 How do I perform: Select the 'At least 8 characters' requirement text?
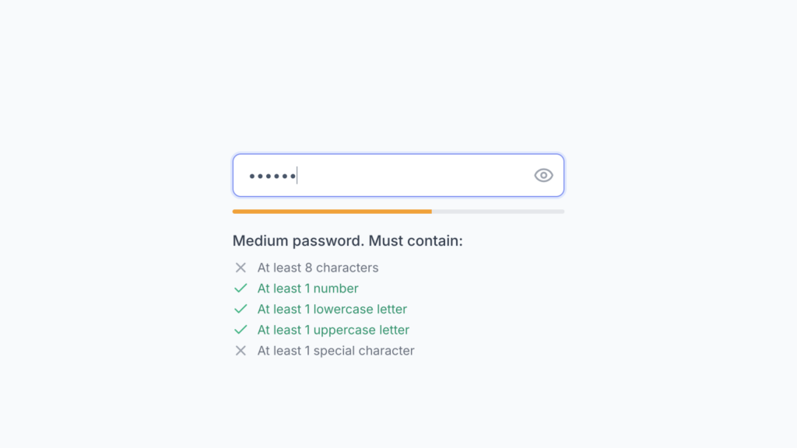[318, 268]
